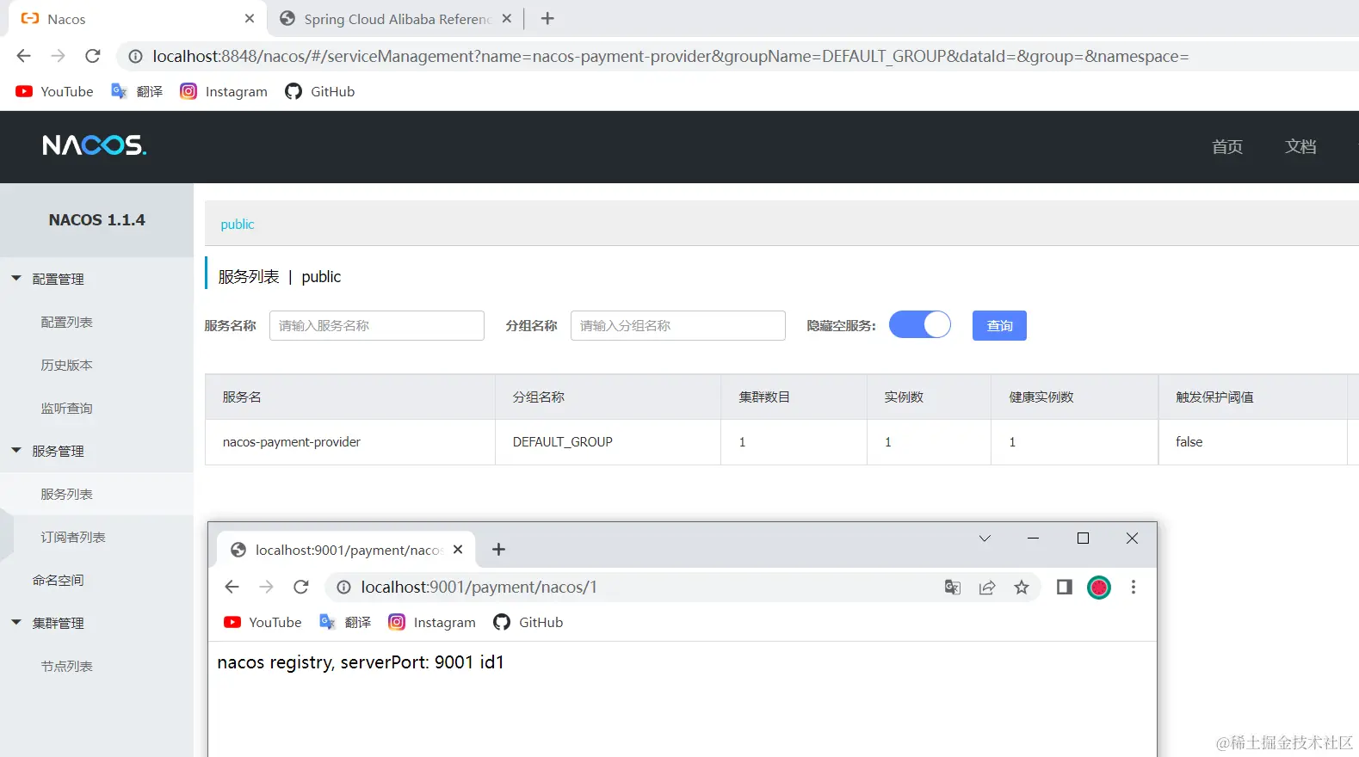Toggle side panel icon in small window
1359x757 pixels.
[1065, 587]
